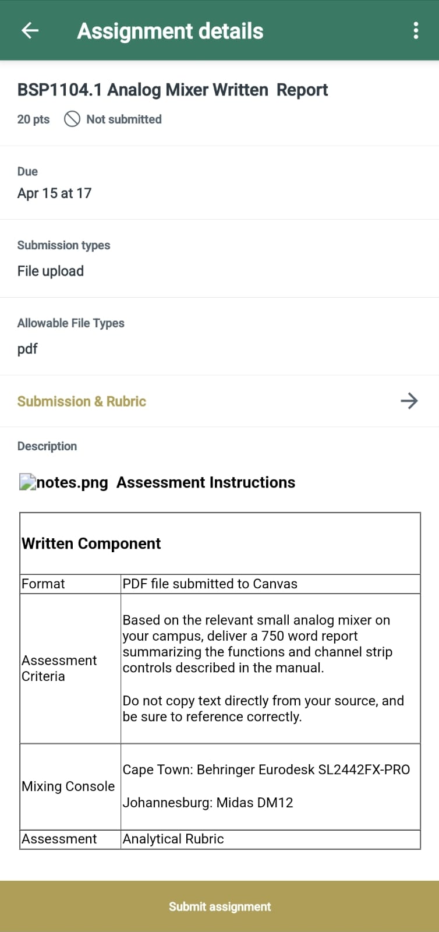Open Submission & Rubric section
The width and height of the screenshot is (439, 932).
220,401
